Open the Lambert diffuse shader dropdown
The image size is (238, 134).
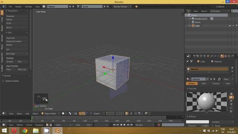(222, 122)
